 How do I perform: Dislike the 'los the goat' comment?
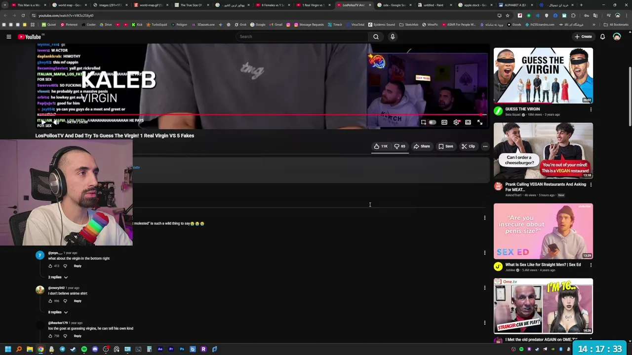click(65, 336)
